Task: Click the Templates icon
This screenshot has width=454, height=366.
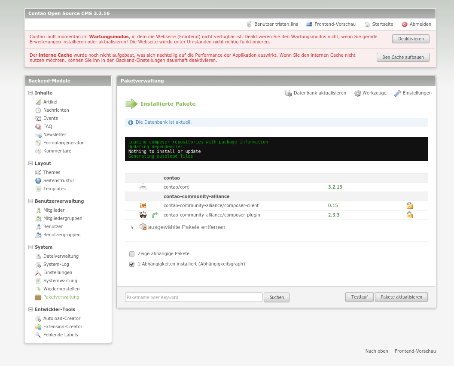Action: pyautogui.click(x=38, y=189)
